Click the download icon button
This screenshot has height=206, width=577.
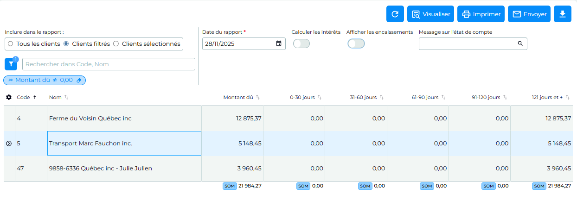point(563,14)
